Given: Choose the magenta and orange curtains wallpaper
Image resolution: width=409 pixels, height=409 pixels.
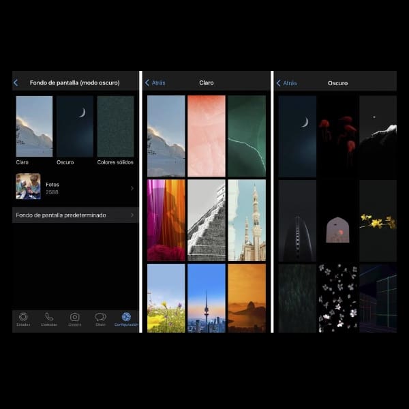Looking at the screenshot, I should [166, 220].
